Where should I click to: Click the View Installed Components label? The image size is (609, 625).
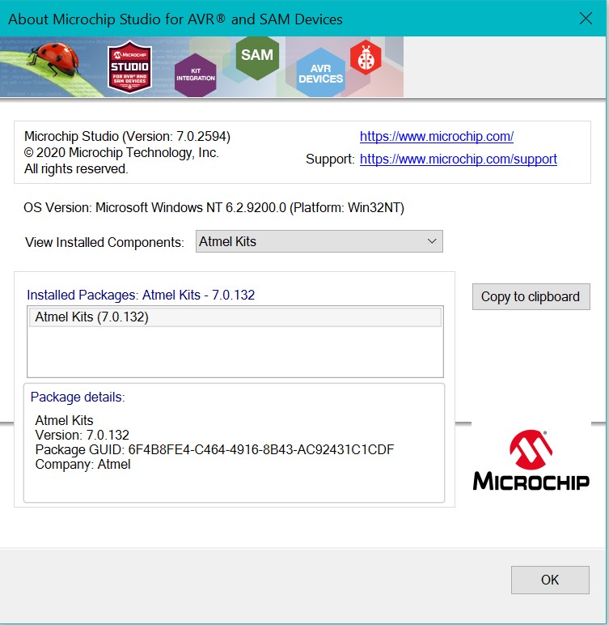pyautogui.click(x=104, y=242)
